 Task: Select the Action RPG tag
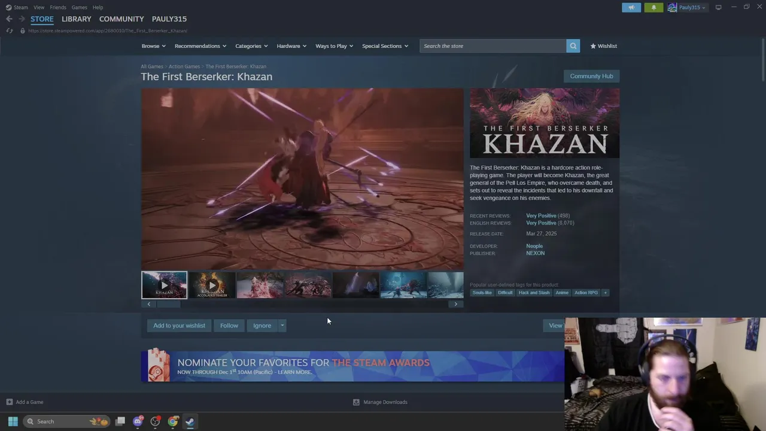point(586,293)
